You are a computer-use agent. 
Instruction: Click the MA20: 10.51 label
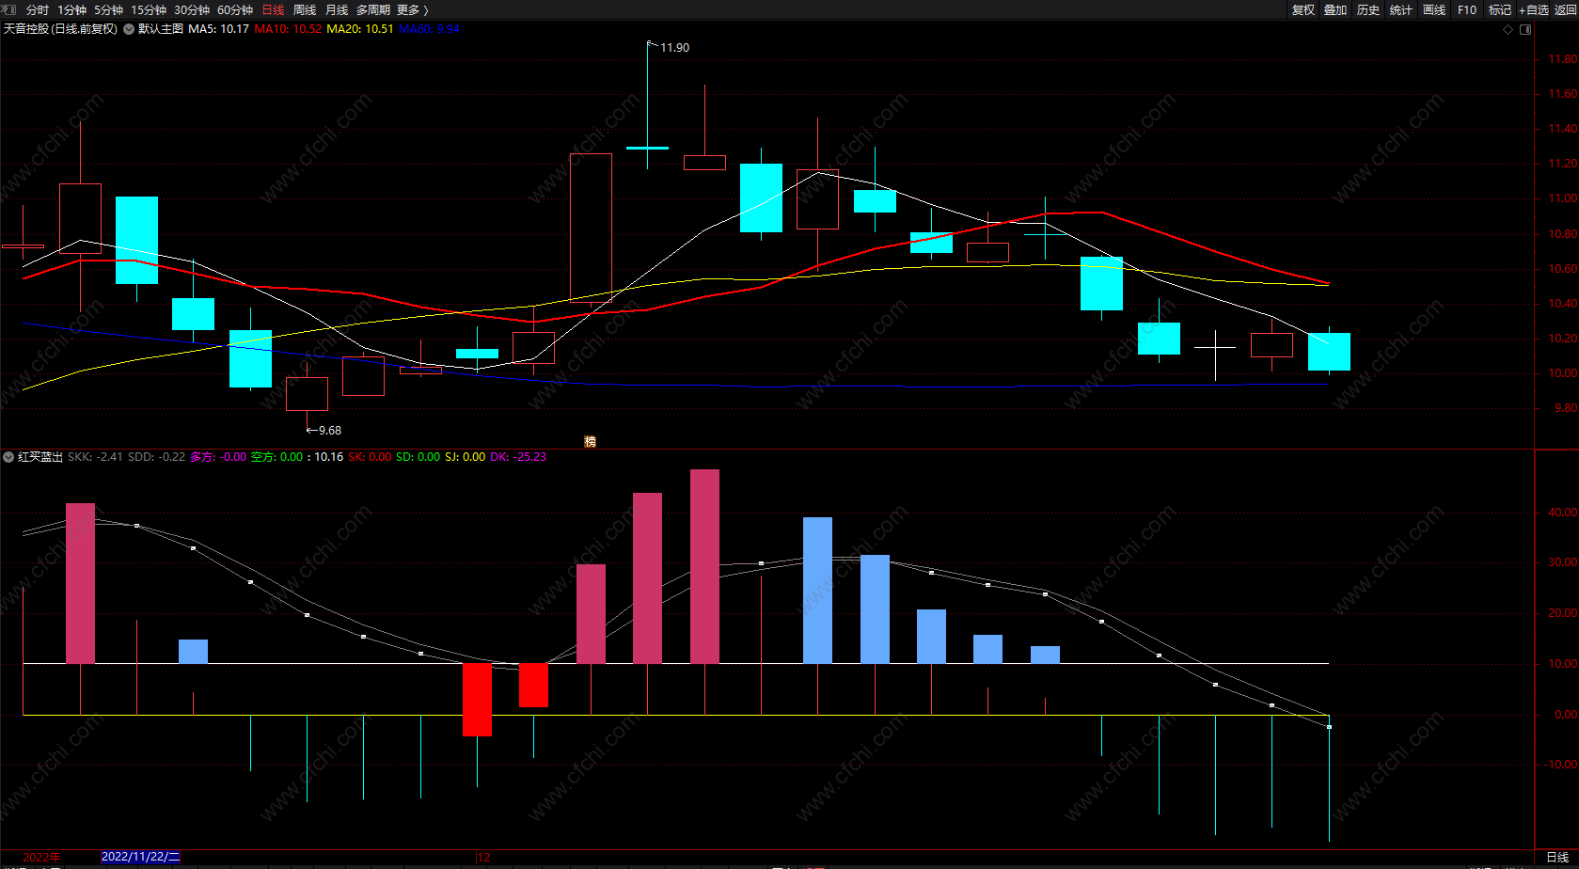click(x=360, y=29)
